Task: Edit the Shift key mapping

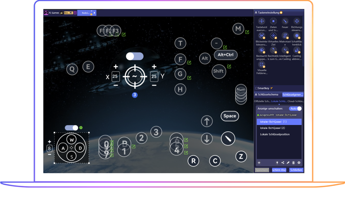Action: pyautogui.click(x=229, y=66)
